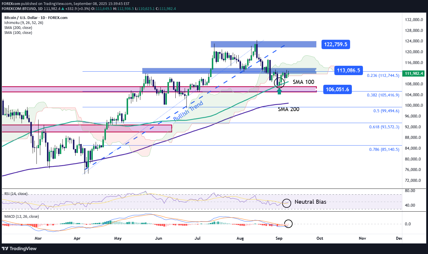Click 100,000.0 on the price scale
The image size is (428, 254).
[x=414, y=105]
